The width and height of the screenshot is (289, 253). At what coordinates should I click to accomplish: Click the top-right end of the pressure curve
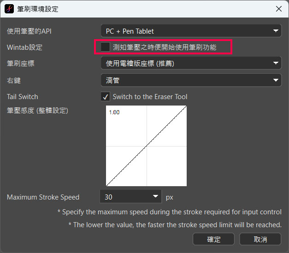(186, 107)
